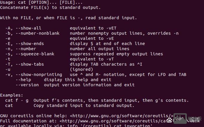This screenshot has height=127, width=204.
Task: Click the info '(coreutils) cat invocation' text
Action: (x=110, y=126)
